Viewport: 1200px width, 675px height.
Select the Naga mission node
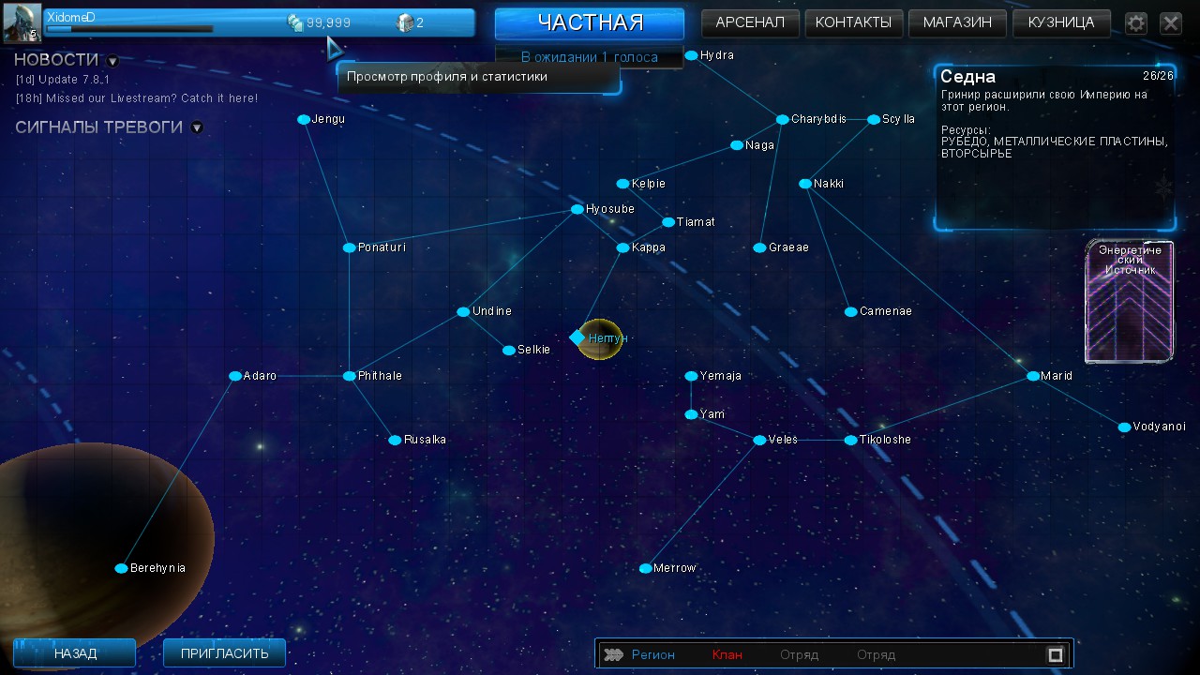tap(737, 145)
